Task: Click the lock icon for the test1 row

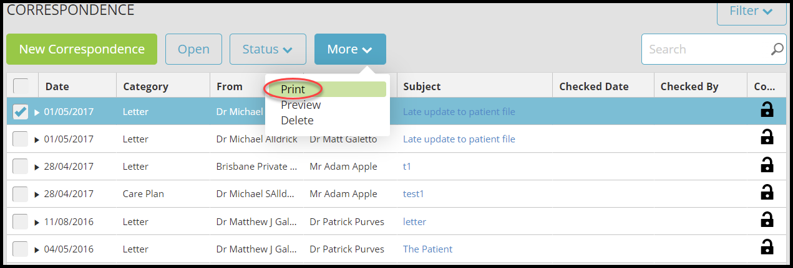Action: [767, 193]
